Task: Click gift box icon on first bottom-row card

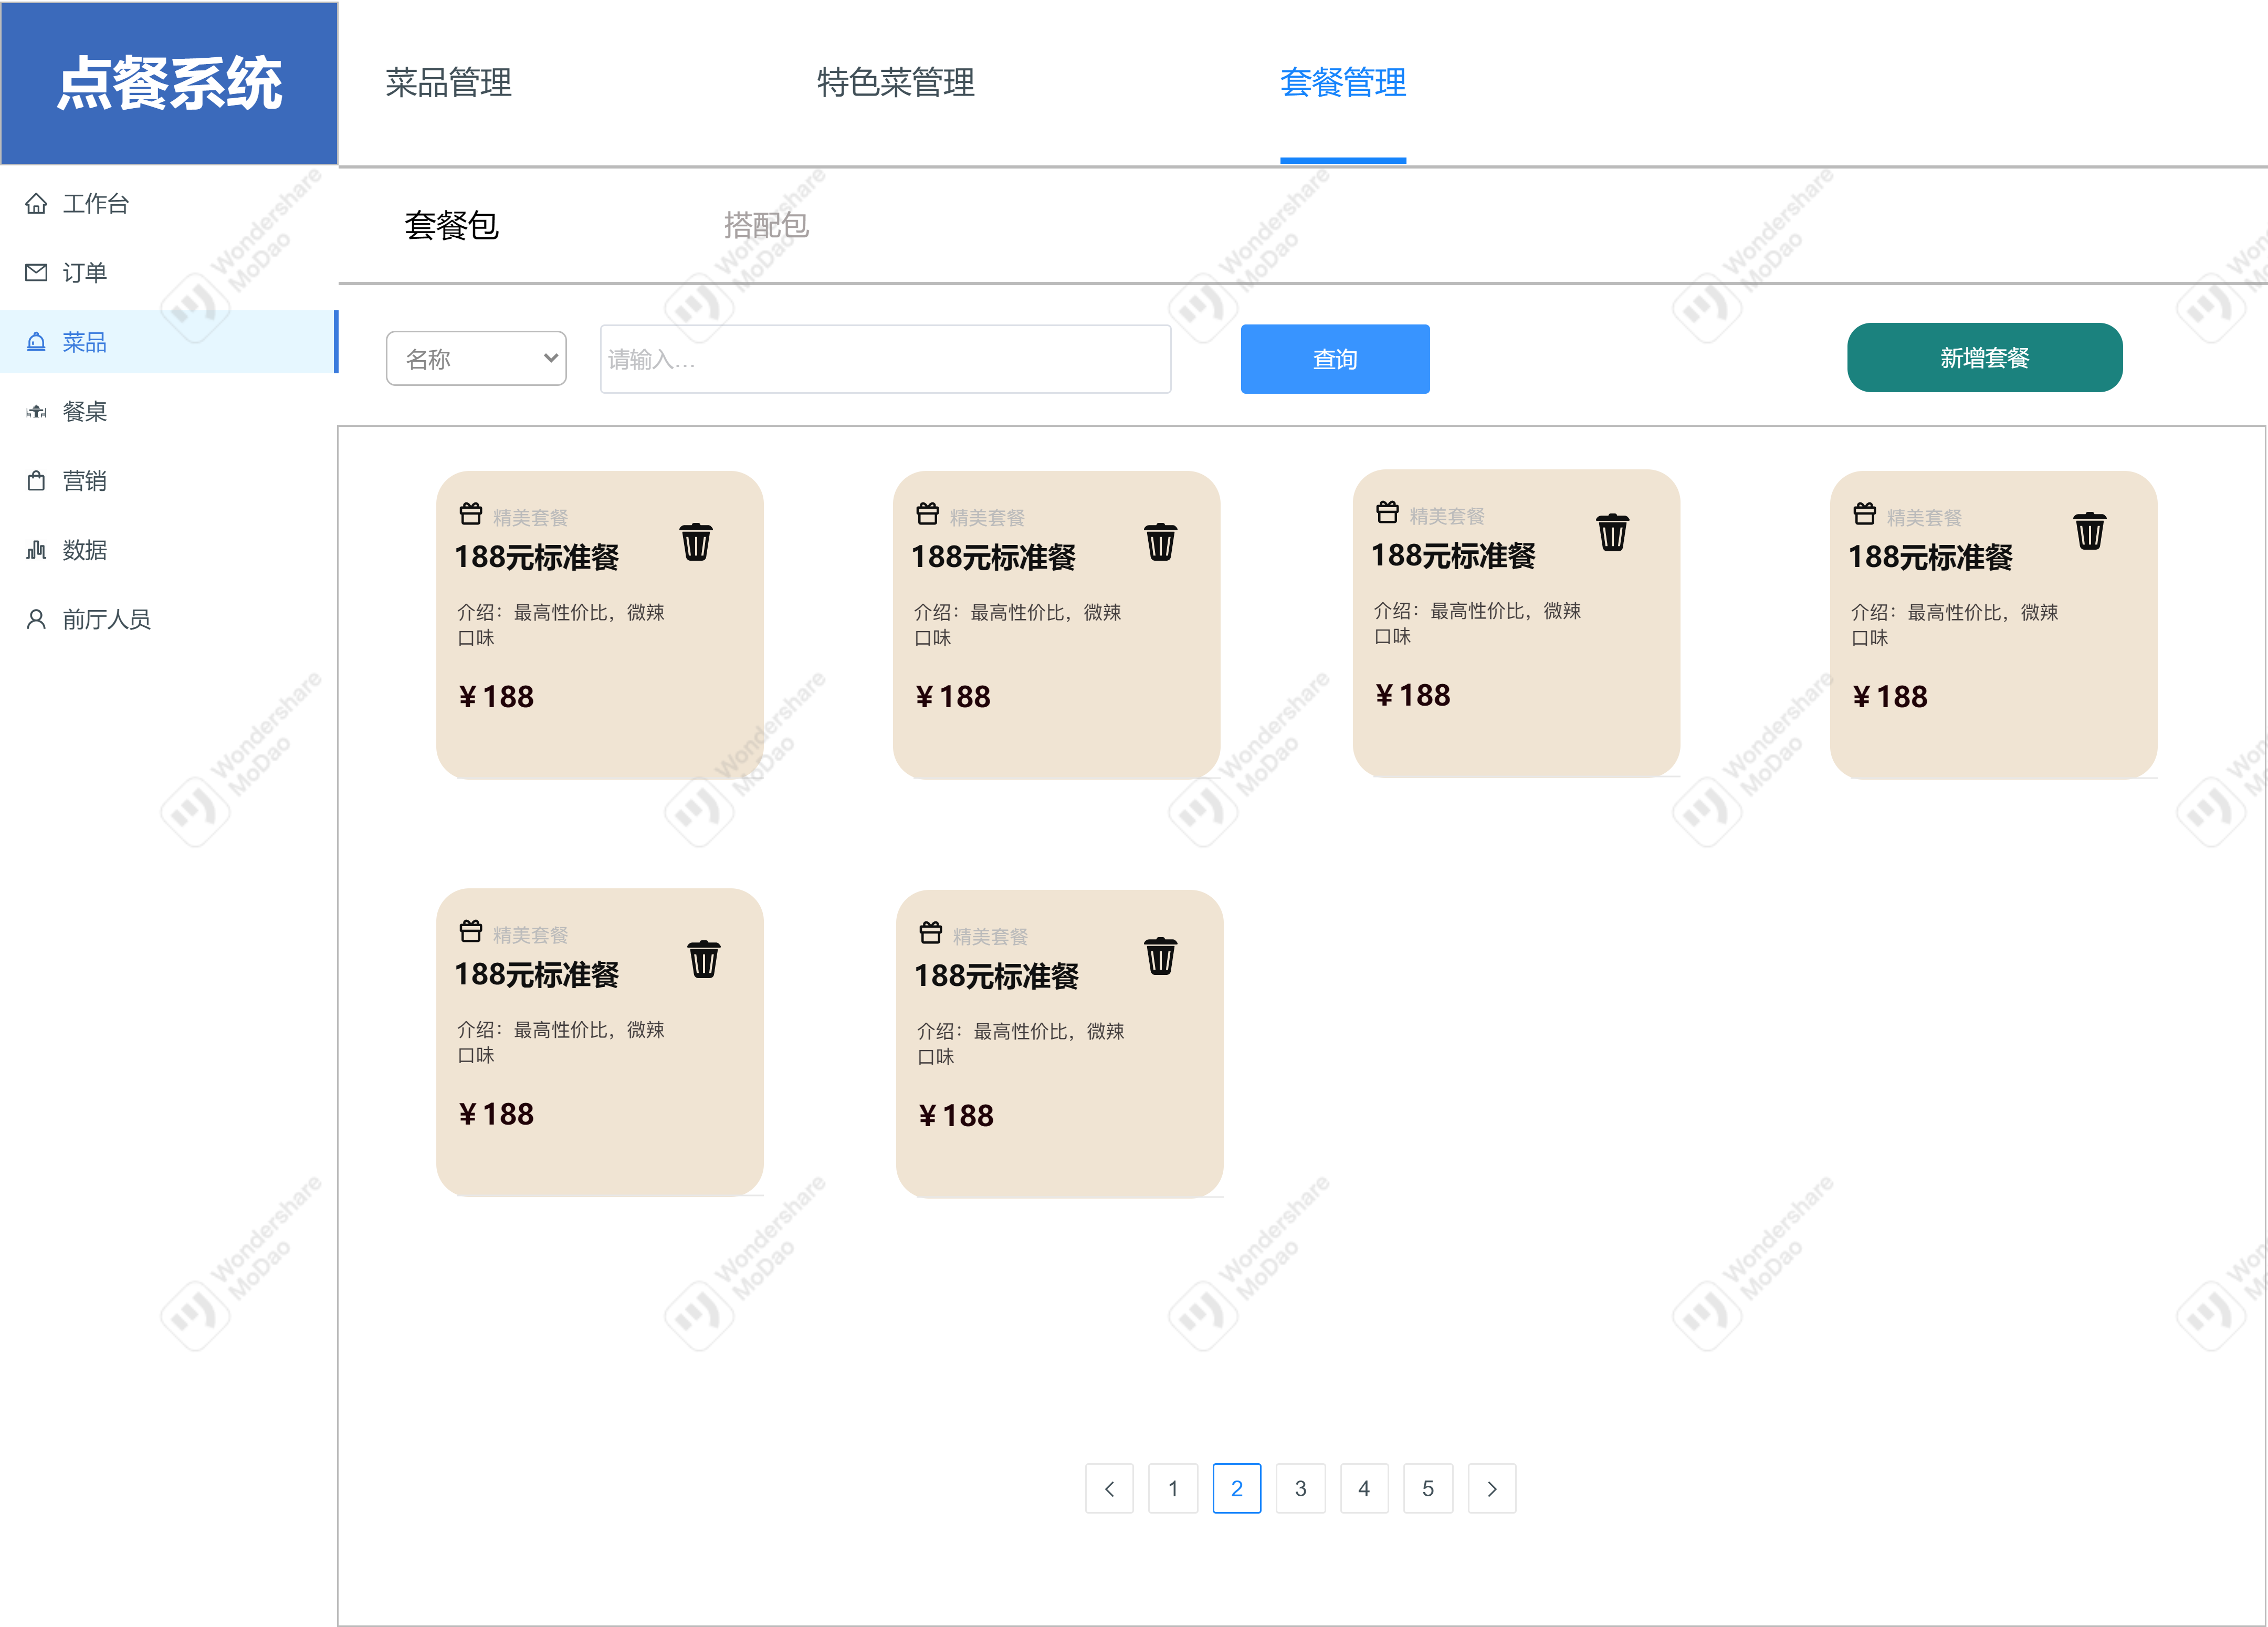Action: coord(471,931)
